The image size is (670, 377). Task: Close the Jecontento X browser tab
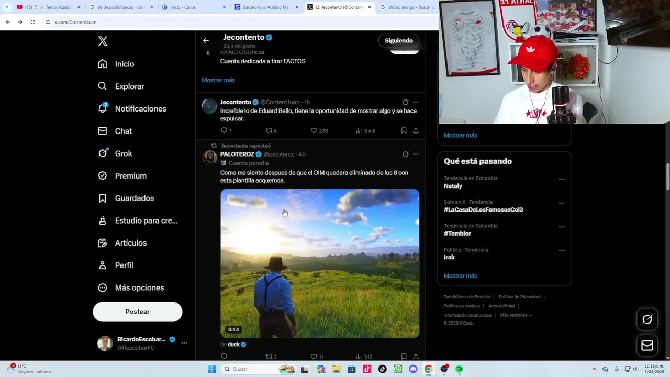[x=370, y=7]
